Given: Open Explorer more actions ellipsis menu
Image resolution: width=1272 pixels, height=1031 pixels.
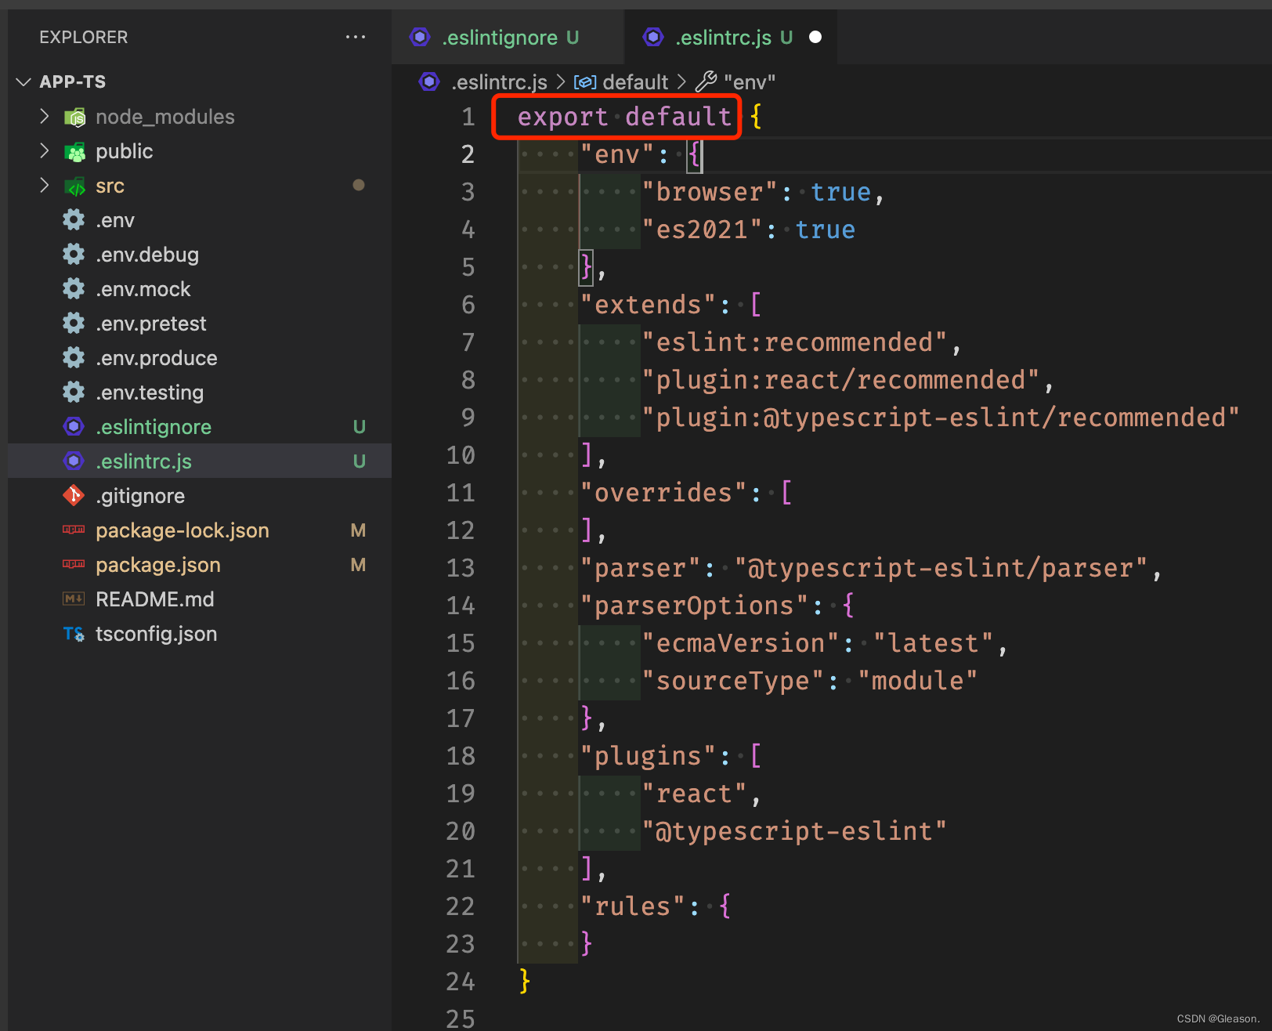Looking at the screenshot, I should point(356,37).
